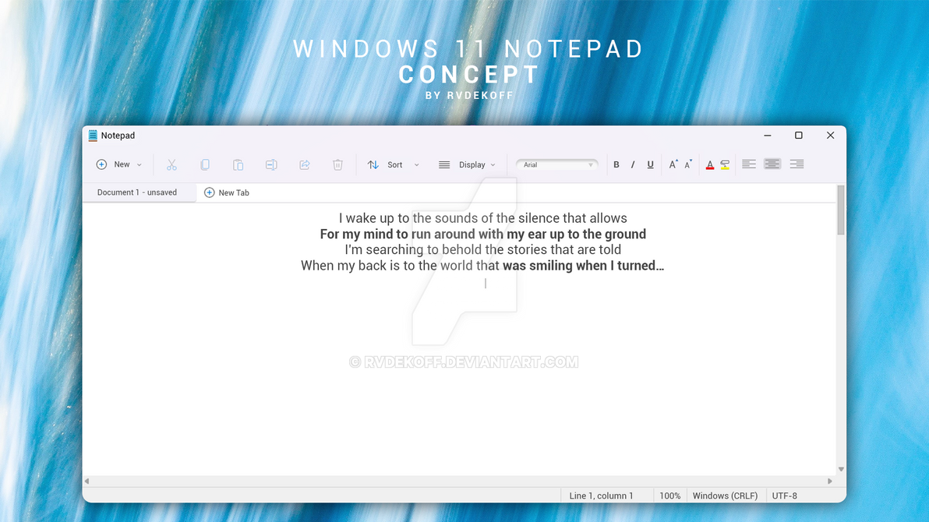Image resolution: width=929 pixels, height=522 pixels.
Task: Click the Share icon in toolbar
Action: (x=305, y=164)
